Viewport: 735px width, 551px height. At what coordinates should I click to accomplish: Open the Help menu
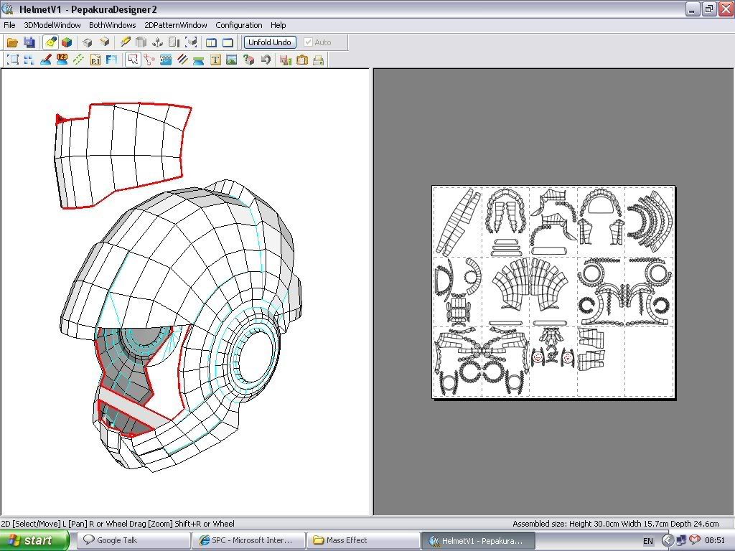(x=278, y=25)
